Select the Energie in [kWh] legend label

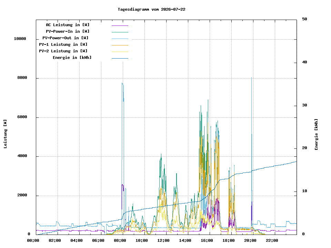point(72,58)
